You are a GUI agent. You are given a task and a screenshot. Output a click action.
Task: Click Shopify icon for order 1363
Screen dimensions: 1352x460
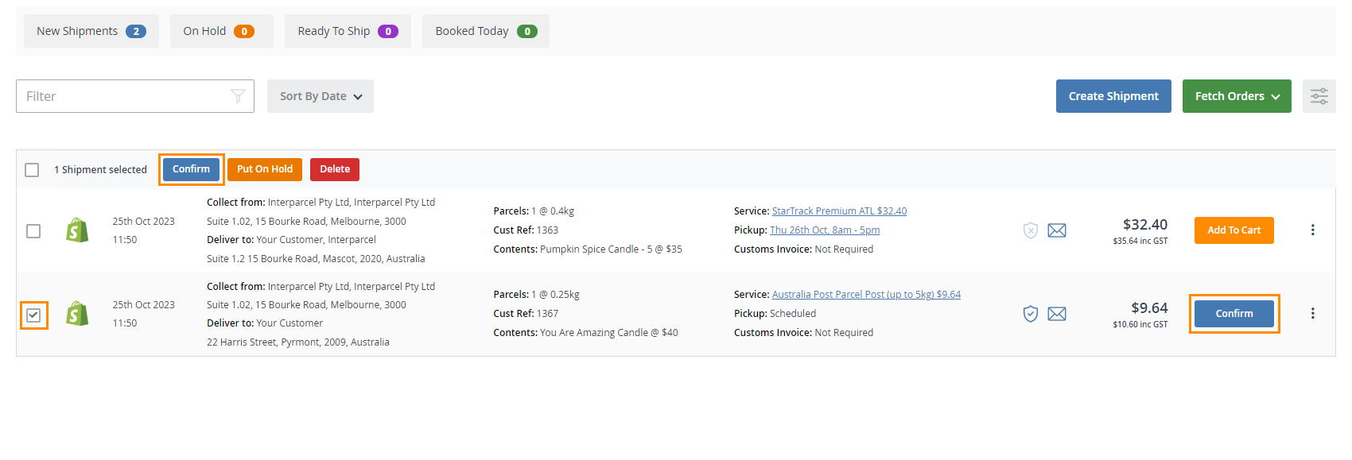tap(77, 230)
